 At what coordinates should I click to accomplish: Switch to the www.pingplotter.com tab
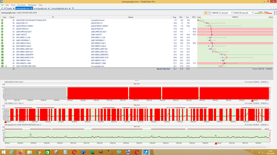coord(60,8)
